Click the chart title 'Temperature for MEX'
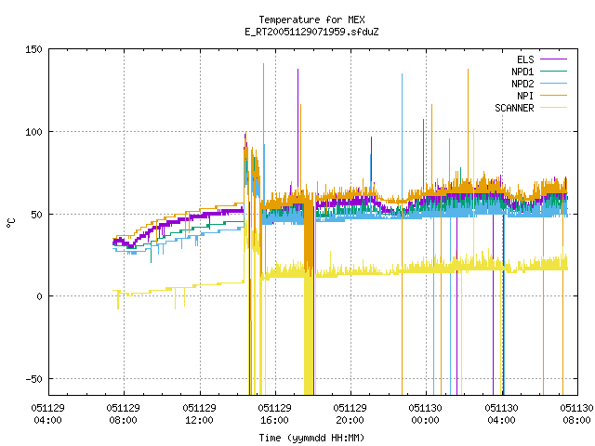Viewport: 595px width, 446px height. [311, 20]
